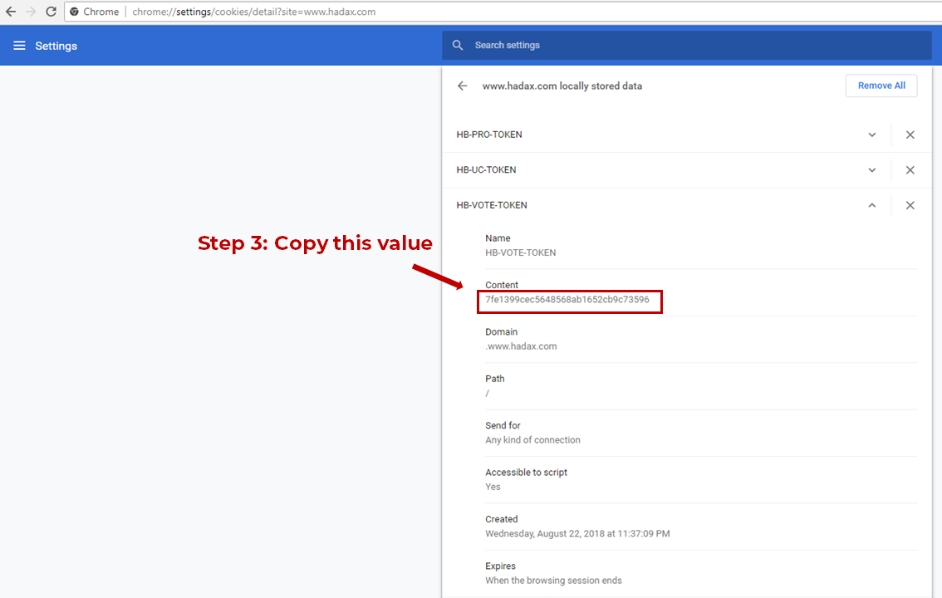The height and width of the screenshot is (598, 942).
Task: Click the search magnifier icon
Action: 458,45
